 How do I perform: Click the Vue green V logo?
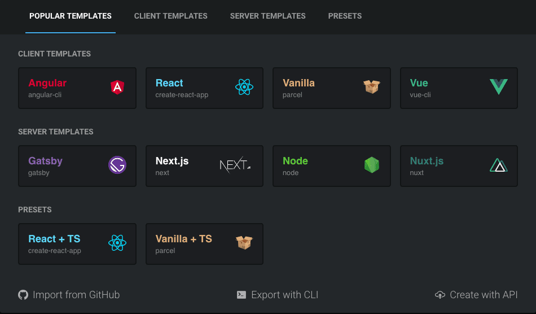point(498,87)
